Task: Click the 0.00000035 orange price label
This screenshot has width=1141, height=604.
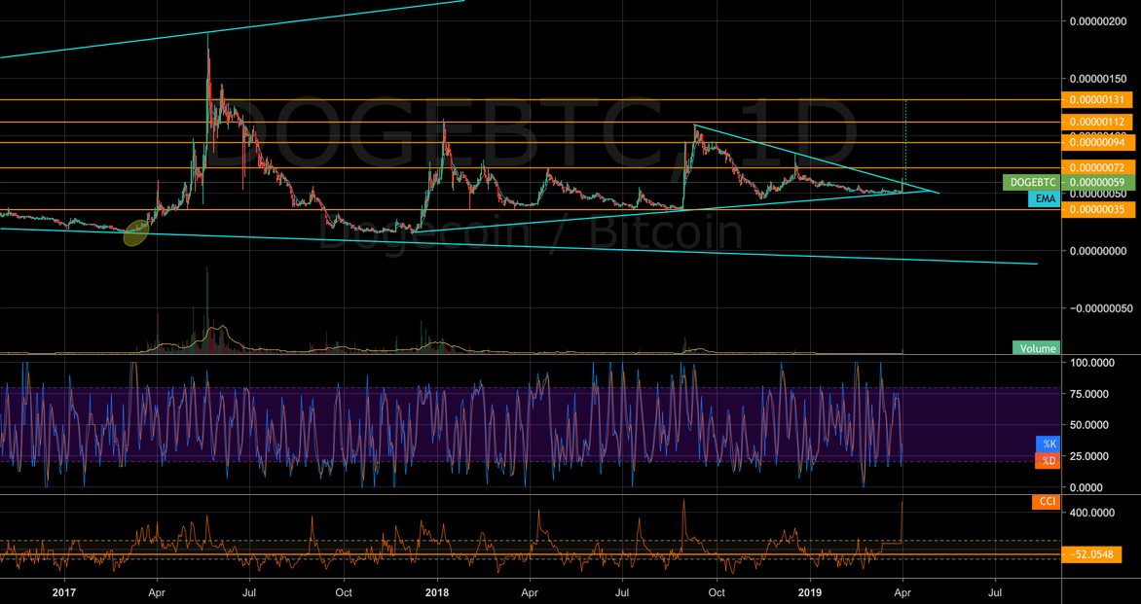Action: [x=1098, y=210]
